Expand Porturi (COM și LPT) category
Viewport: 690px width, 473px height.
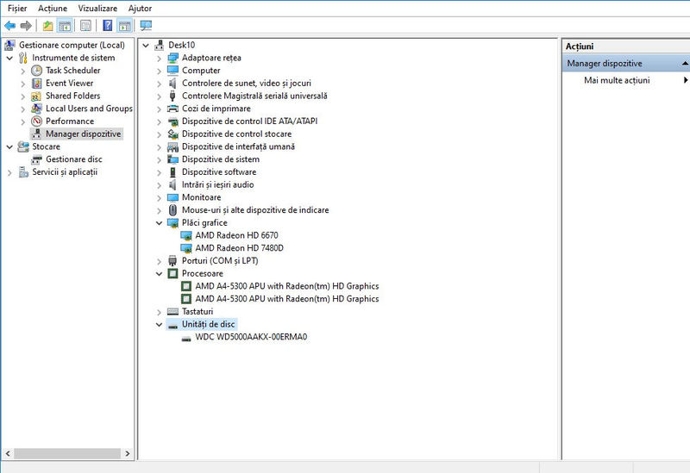pos(160,262)
